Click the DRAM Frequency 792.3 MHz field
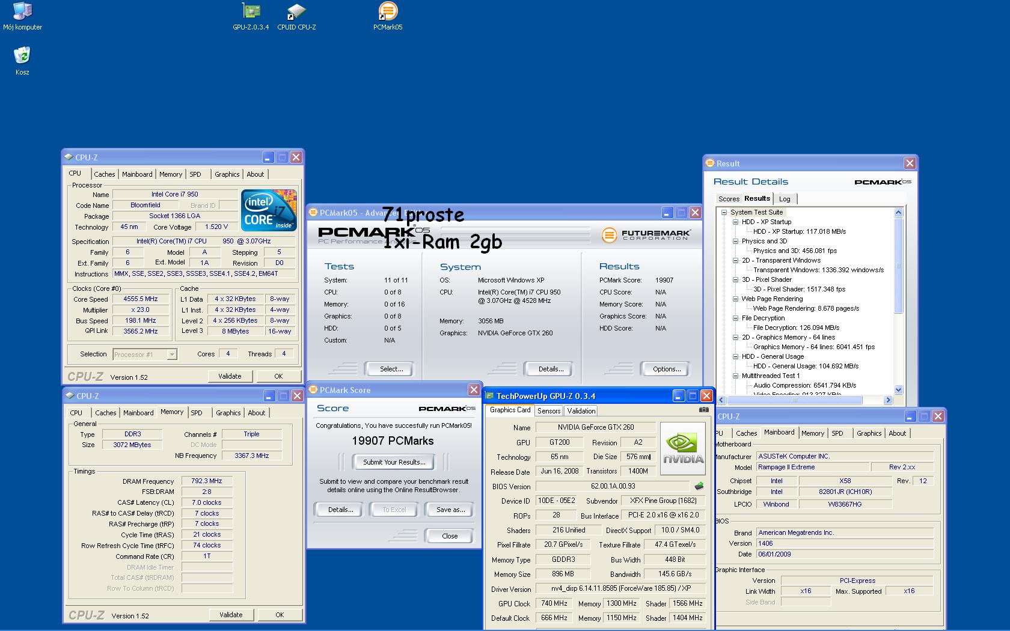The height and width of the screenshot is (631, 1010). (207, 481)
